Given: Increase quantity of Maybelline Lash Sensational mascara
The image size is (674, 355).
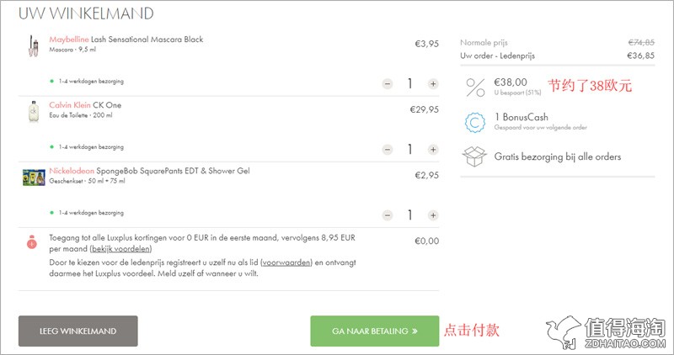Looking at the screenshot, I should [433, 84].
